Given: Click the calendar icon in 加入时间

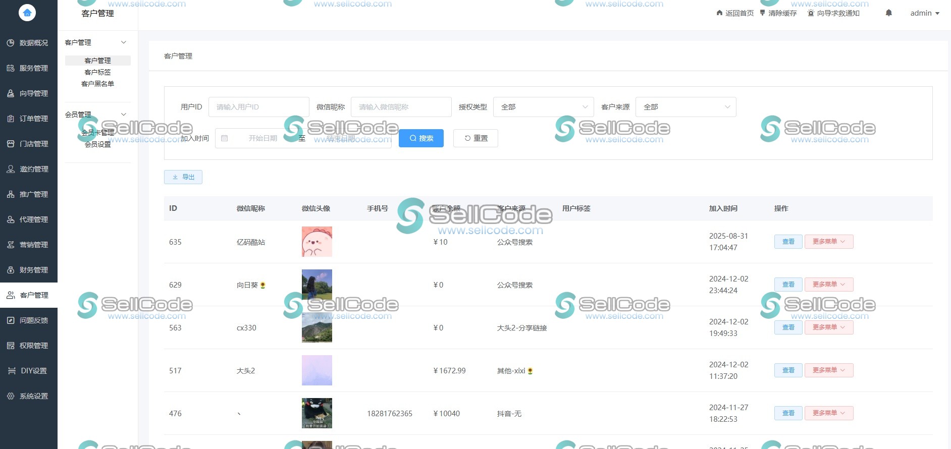Looking at the screenshot, I should point(225,138).
